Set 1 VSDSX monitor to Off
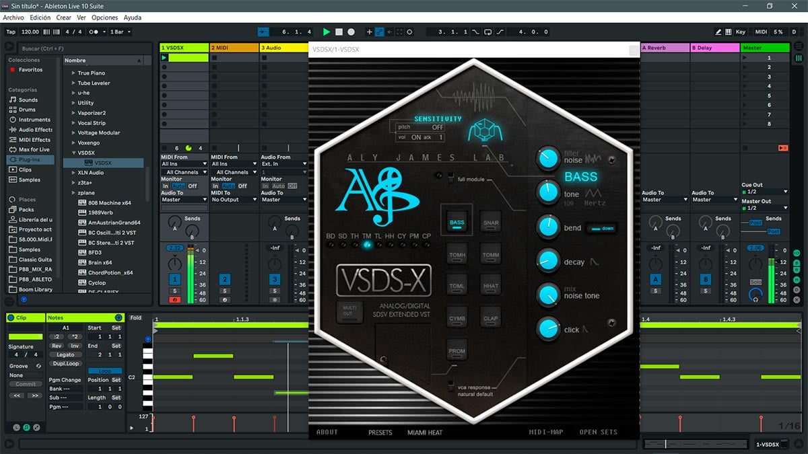Viewport: 808px width, 454px height. coord(193,186)
